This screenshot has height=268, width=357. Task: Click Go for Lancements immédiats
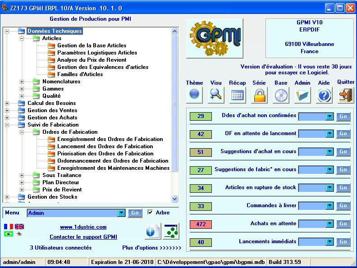point(343,242)
